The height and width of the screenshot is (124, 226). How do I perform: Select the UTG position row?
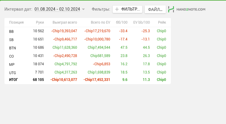(87, 72)
